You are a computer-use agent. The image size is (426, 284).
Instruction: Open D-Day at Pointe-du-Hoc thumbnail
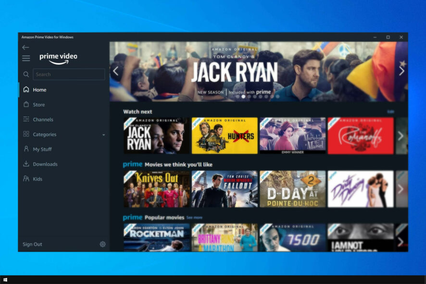293,189
